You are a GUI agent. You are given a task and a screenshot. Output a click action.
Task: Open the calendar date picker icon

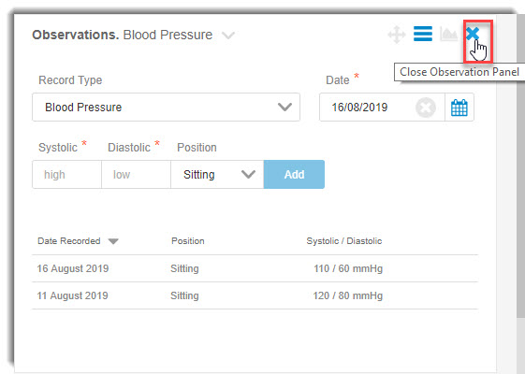(459, 108)
